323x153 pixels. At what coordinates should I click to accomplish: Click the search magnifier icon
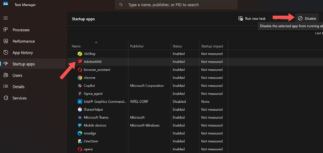click(x=121, y=5)
